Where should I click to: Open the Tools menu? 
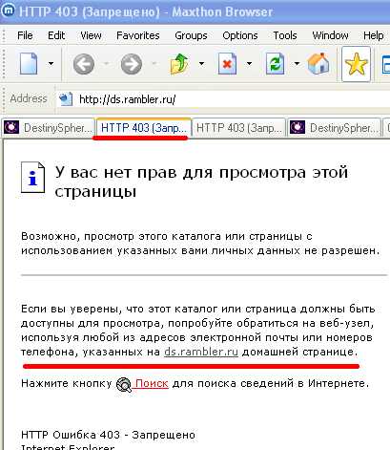coord(285,35)
